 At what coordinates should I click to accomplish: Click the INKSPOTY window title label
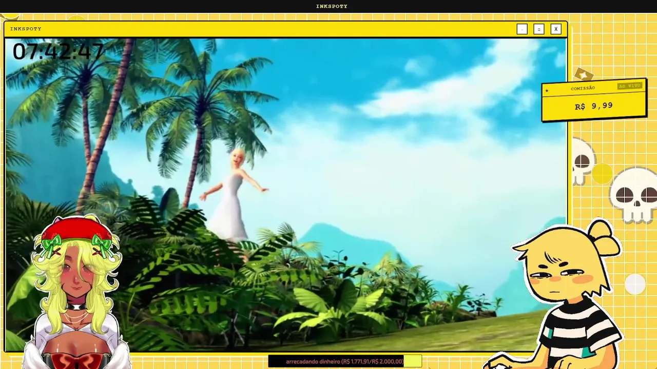click(26, 29)
